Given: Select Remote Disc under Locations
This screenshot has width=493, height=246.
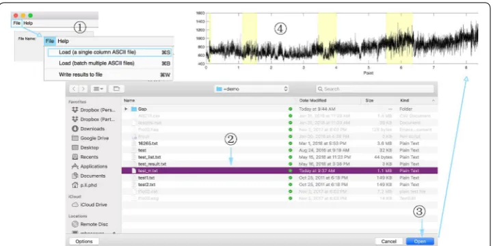Looking at the screenshot, I should [x=90, y=224].
